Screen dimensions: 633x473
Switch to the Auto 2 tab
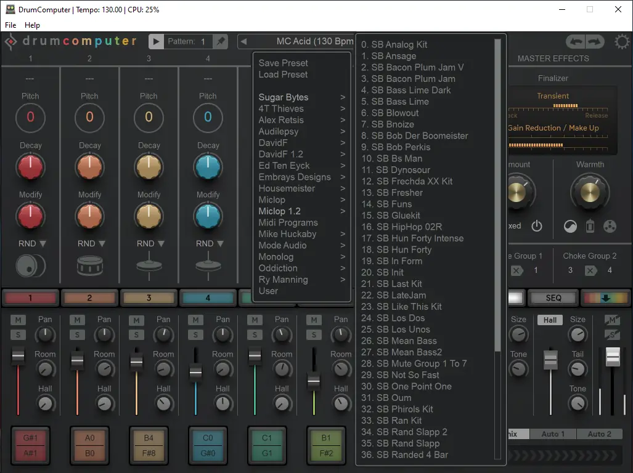click(600, 434)
